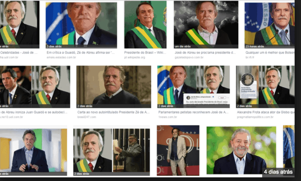Open the '3 dias atrás' blue flag thumbnail

(x=81, y=25)
